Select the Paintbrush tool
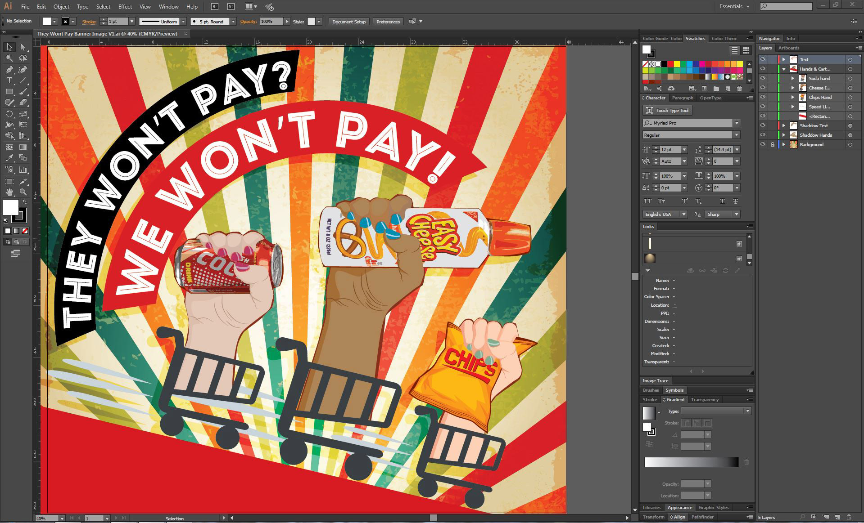Image resolution: width=864 pixels, height=523 pixels. pyautogui.click(x=23, y=91)
